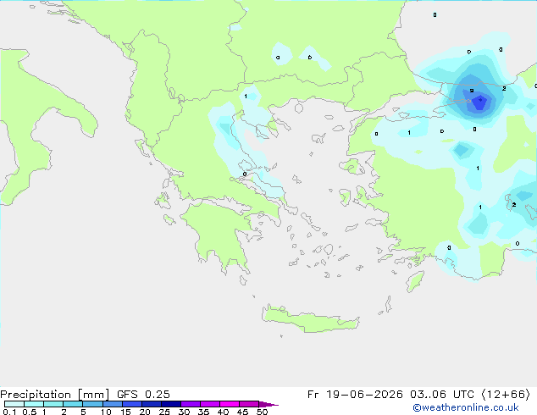Select the 5–10 mm legend color box
The image size is (537, 415).
(x=93, y=404)
